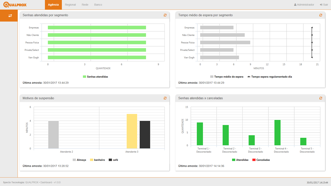The height and width of the screenshot is (186, 331).
Task: Switch to the Rede tab
Action: [x=85, y=5]
